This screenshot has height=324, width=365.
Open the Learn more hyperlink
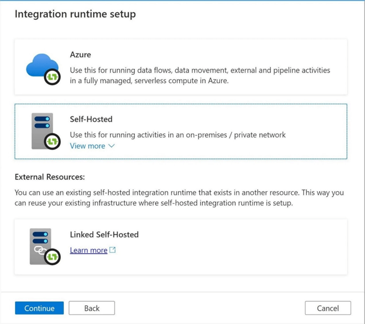pos(88,250)
